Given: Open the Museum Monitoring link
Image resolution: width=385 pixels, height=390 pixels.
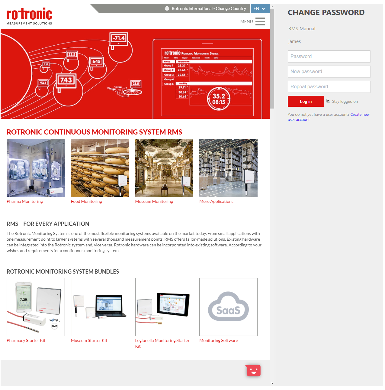Looking at the screenshot, I should (x=154, y=201).
